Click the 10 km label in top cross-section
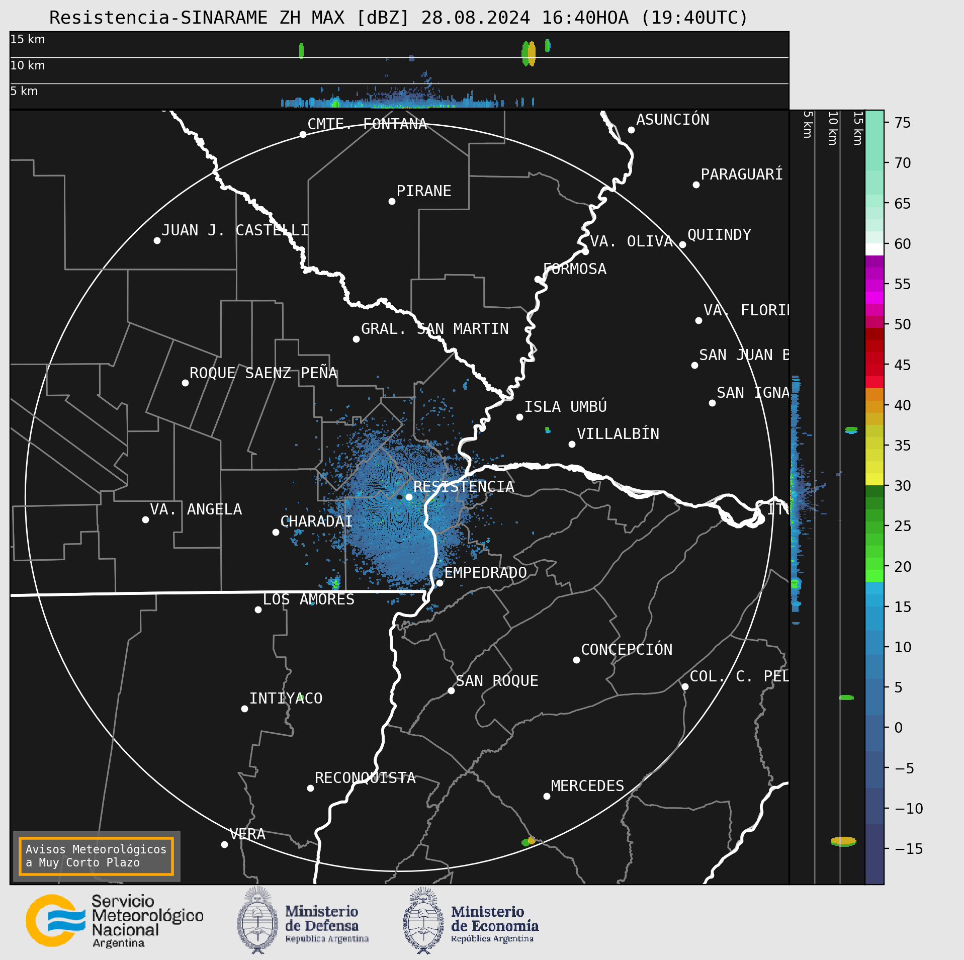Image resolution: width=964 pixels, height=960 pixels. click(28, 65)
